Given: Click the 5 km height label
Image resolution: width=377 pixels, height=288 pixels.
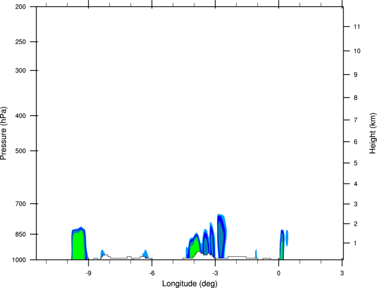Looking at the screenshot, I should (x=356, y=163).
